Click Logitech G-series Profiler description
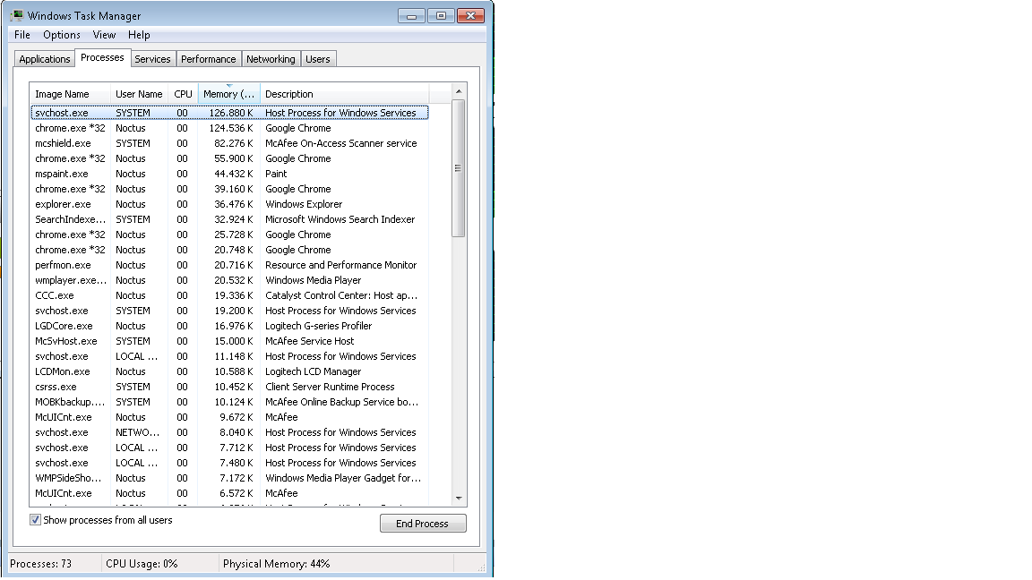This screenshot has width=1032, height=580. click(x=319, y=326)
